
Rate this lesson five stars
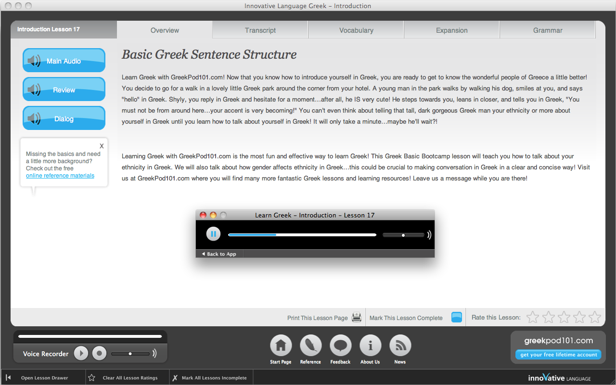pos(595,317)
